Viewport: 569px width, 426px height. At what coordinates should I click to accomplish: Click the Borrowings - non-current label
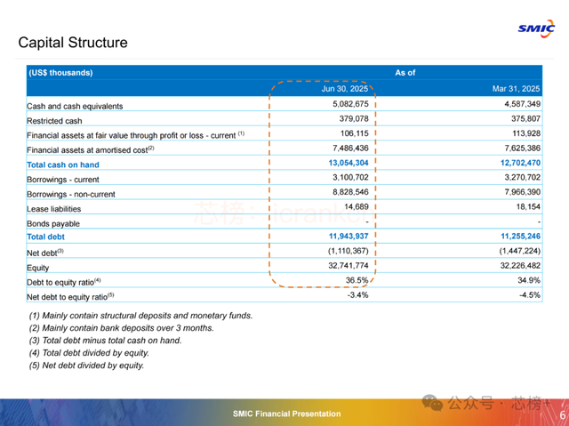click(x=71, y=194)
